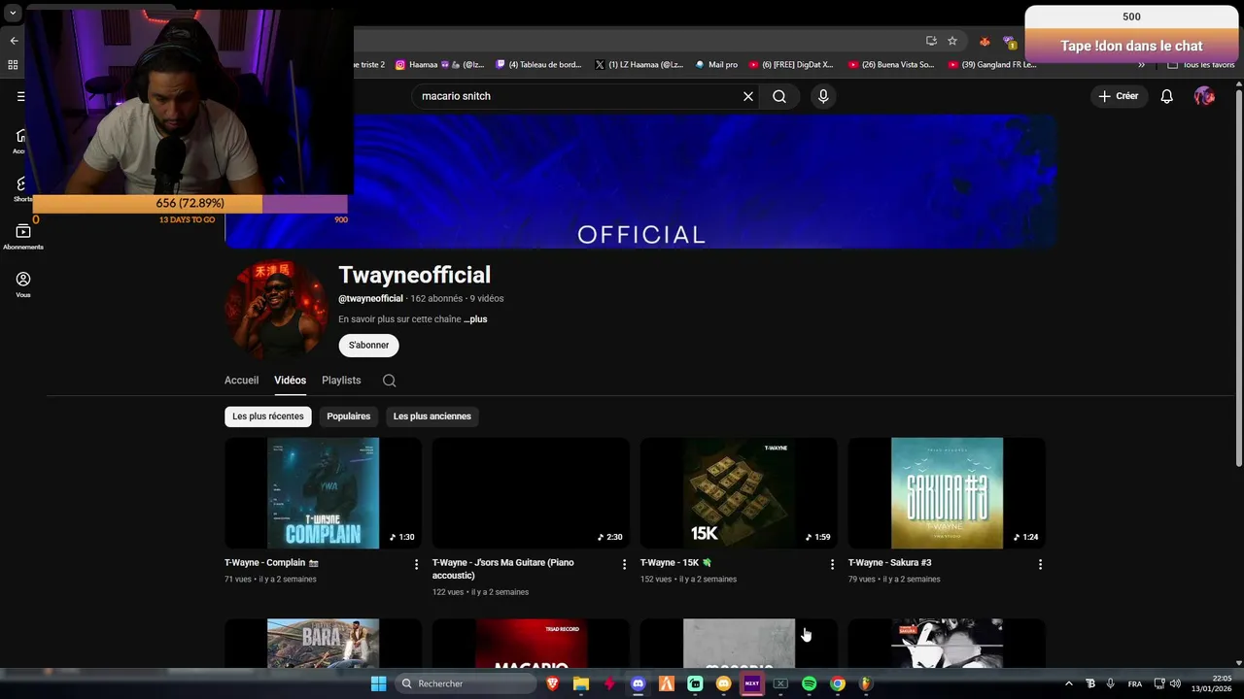Select Les plus anciennes filter chip
This screenshot has height=699, width=1244.
point(432,416)
